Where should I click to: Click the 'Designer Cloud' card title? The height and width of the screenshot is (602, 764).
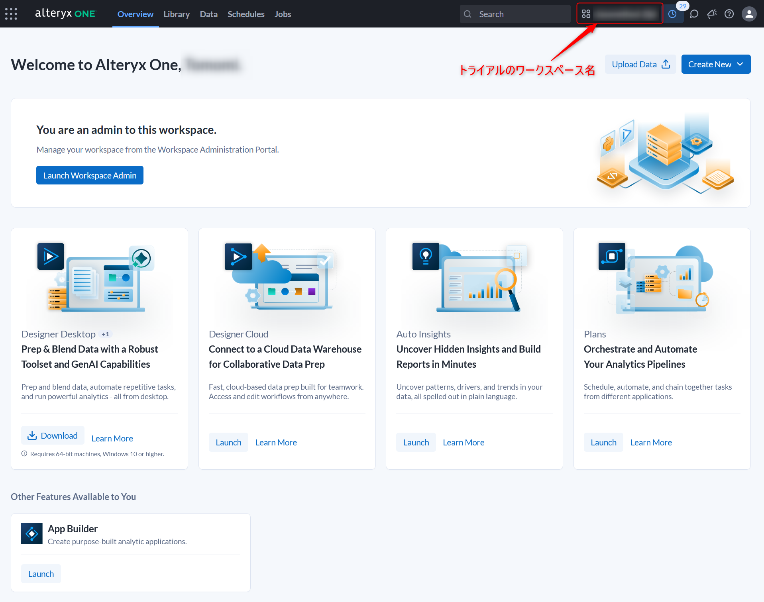(238, 334)
